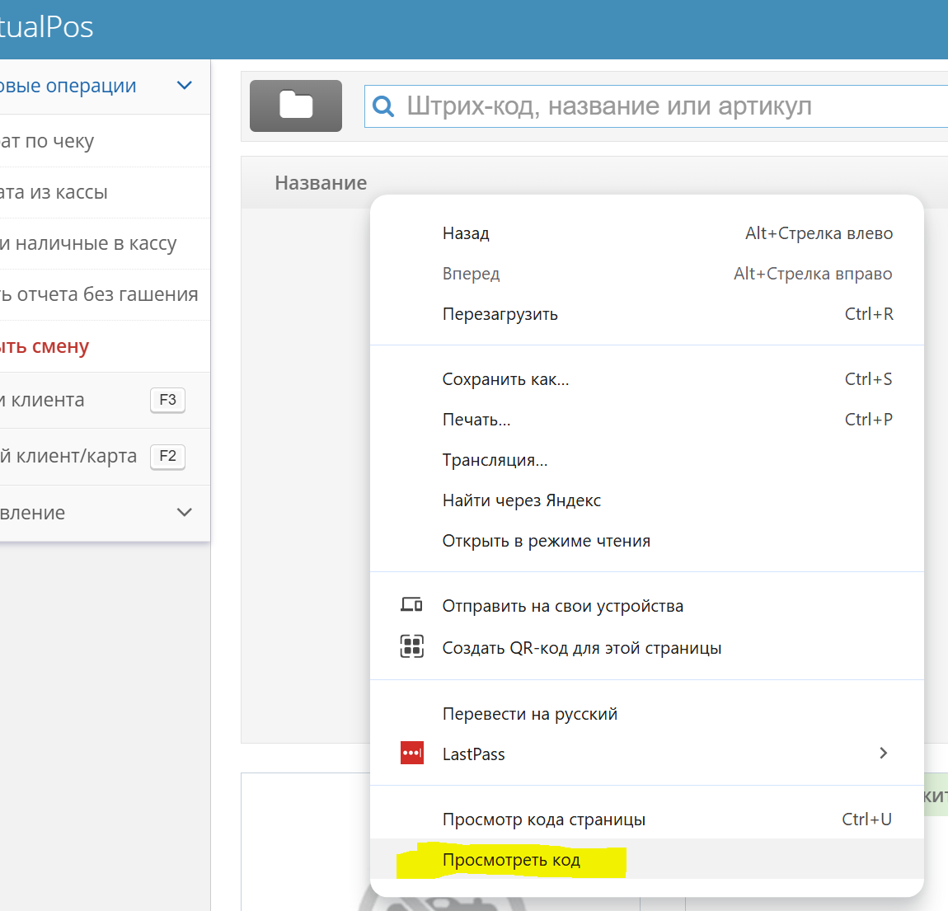948x911 pixels.
Task: Collapse the кассовые операции section chevron
Action: [185, 86]
